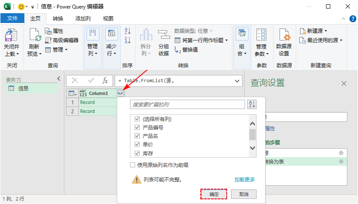Confirm the formula with the checkmark icon
The width and height of the screenshot is (358, 204).
coord(91,80)
